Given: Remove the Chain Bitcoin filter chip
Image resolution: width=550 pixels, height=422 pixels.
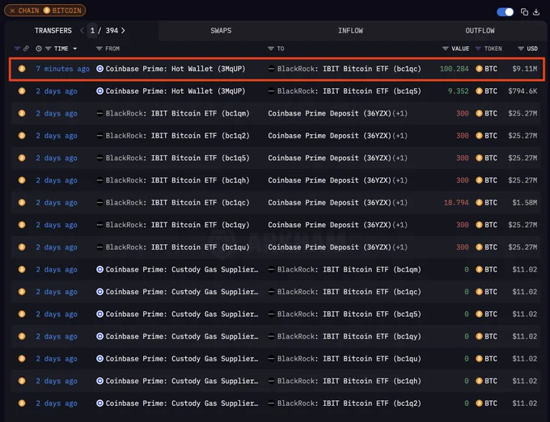Looking at the screenshot, I should point(12,11).
